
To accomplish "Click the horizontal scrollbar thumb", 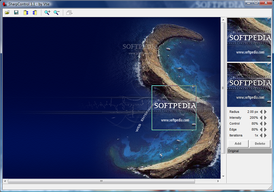I will (x=101, y=181).
